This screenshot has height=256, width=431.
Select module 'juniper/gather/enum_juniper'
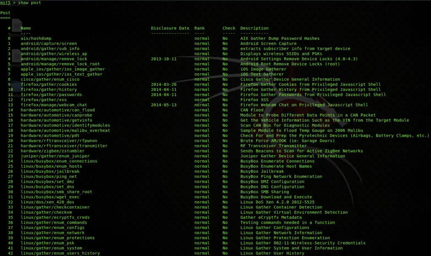(55, 156)
